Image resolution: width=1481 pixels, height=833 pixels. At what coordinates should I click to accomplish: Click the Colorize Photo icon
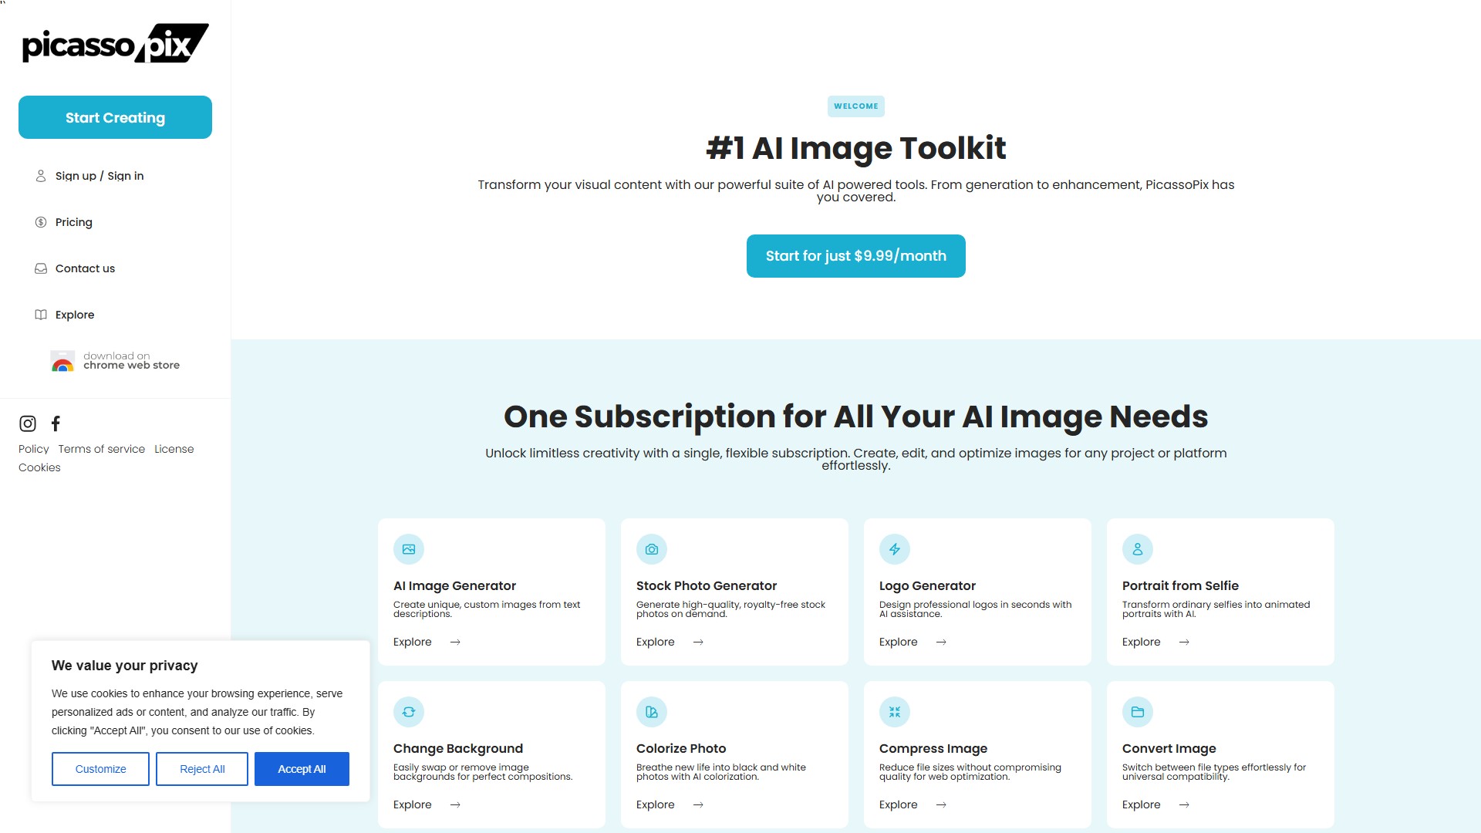point(652,712)
